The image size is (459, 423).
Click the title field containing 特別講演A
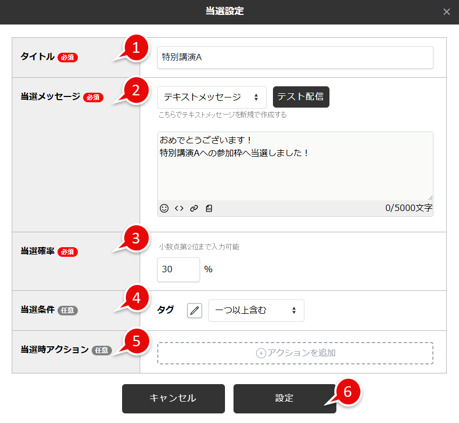295,58
